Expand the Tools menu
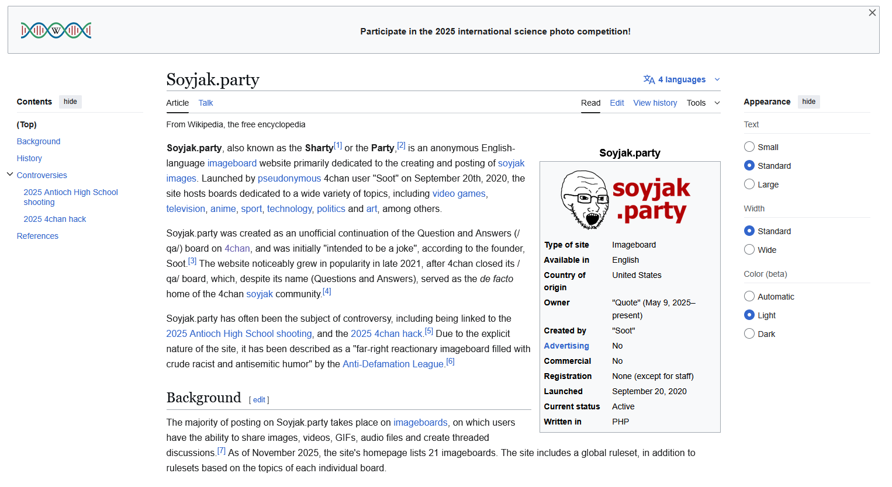 [703, 103]
